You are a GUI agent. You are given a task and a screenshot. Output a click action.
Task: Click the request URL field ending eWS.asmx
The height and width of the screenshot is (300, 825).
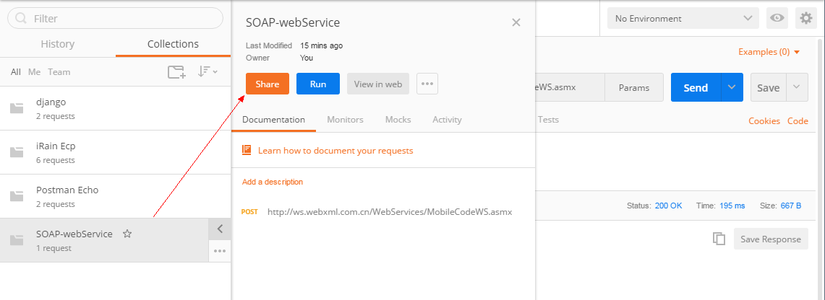570,87
